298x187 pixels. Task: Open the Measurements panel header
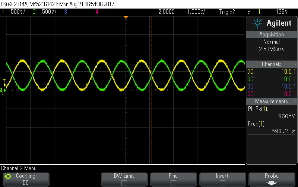272,101
